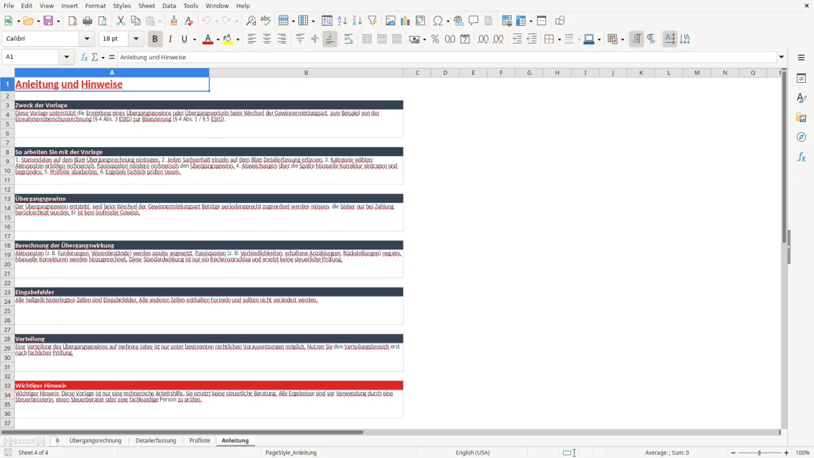Toggle Bold formatting

point(155,39)
